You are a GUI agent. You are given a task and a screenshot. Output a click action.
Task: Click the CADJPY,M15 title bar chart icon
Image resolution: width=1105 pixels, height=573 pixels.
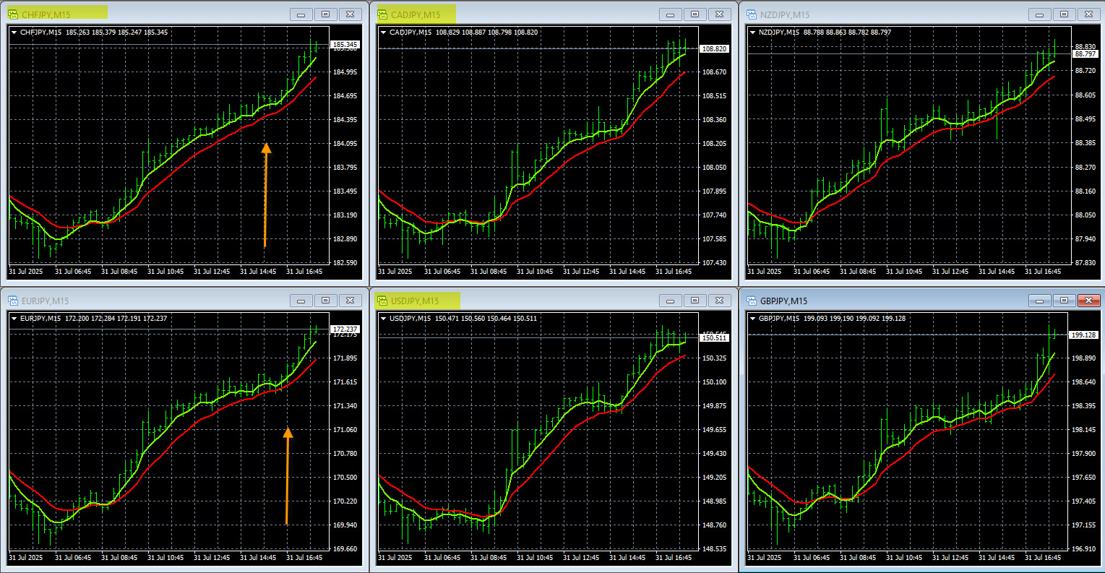[384, 12]
